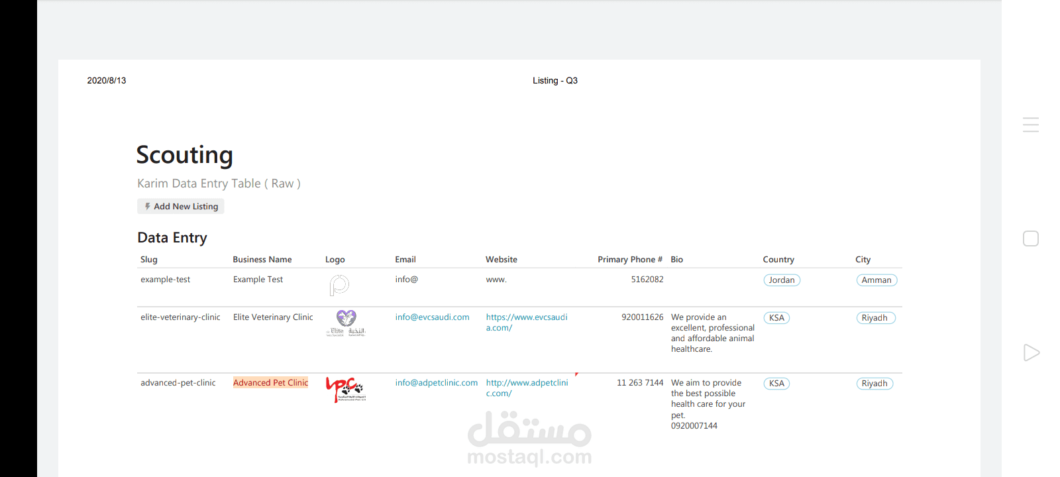Tap the hamburger menu icon at right edge

1031,125
